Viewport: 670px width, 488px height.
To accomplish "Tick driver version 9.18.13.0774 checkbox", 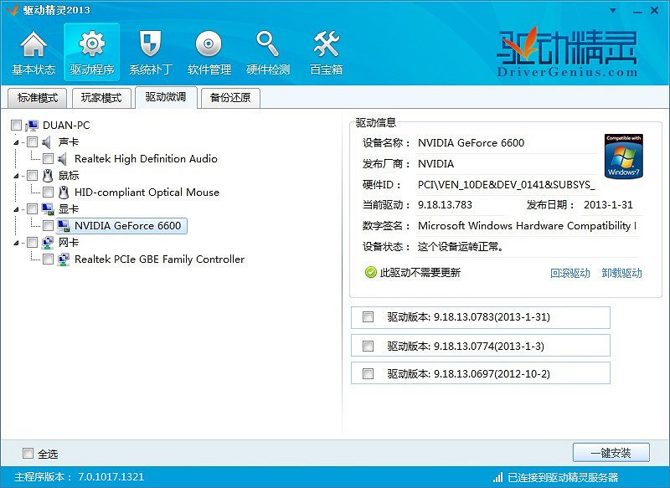I will tap(368, 346).
